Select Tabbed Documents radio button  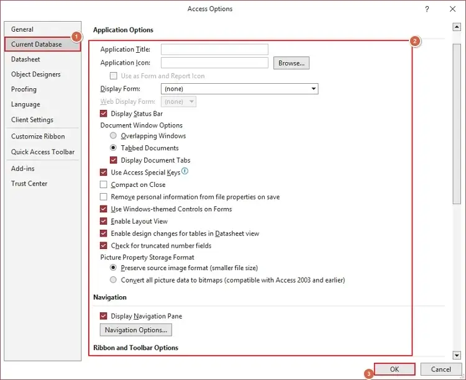click(x=113, y=148)
